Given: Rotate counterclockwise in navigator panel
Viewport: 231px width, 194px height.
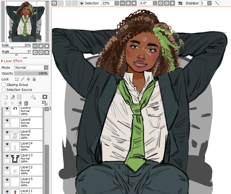Looking at the screenshot, I should click(x=35, y=53).
